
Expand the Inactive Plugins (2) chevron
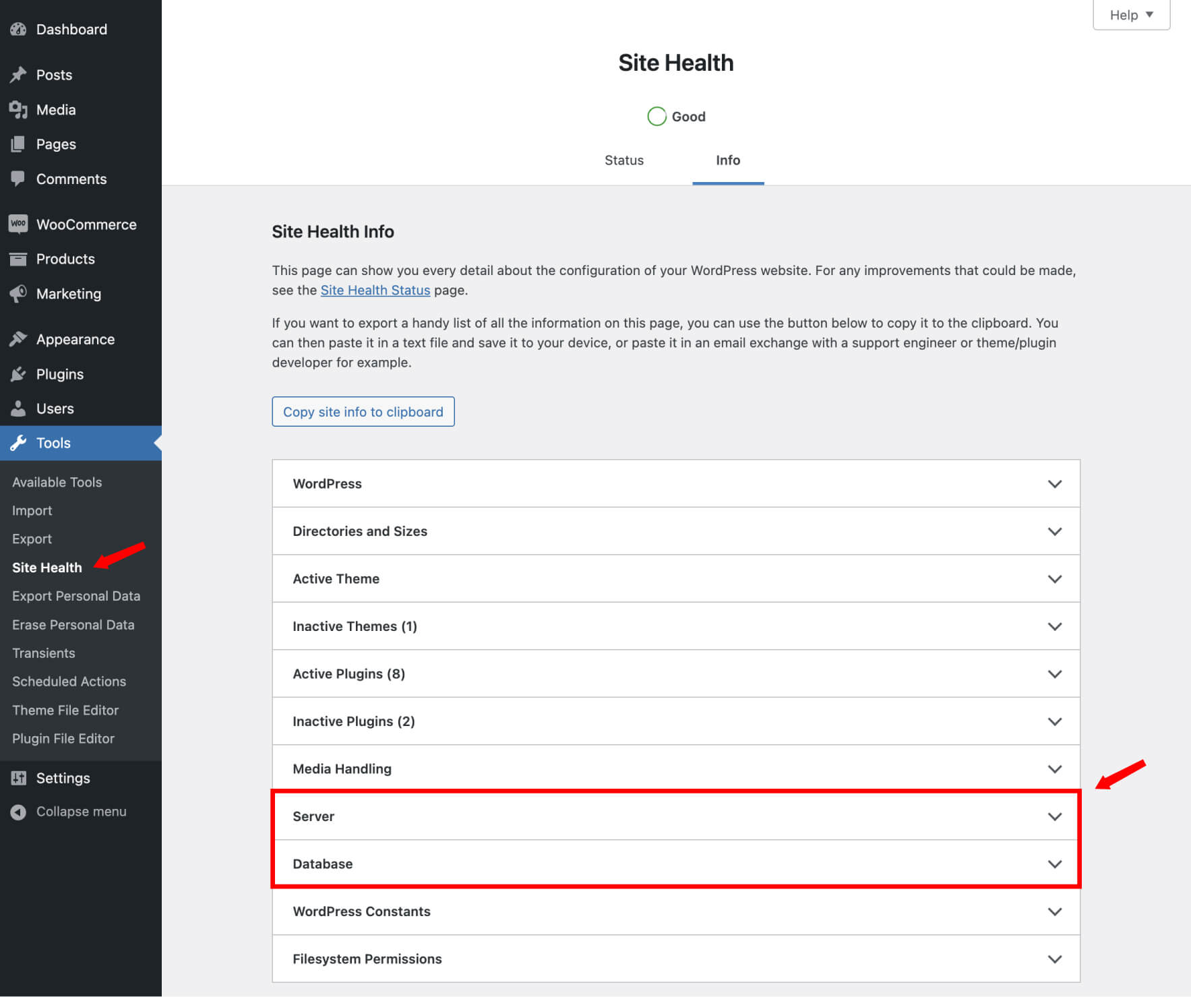[x=1055, y=721]
